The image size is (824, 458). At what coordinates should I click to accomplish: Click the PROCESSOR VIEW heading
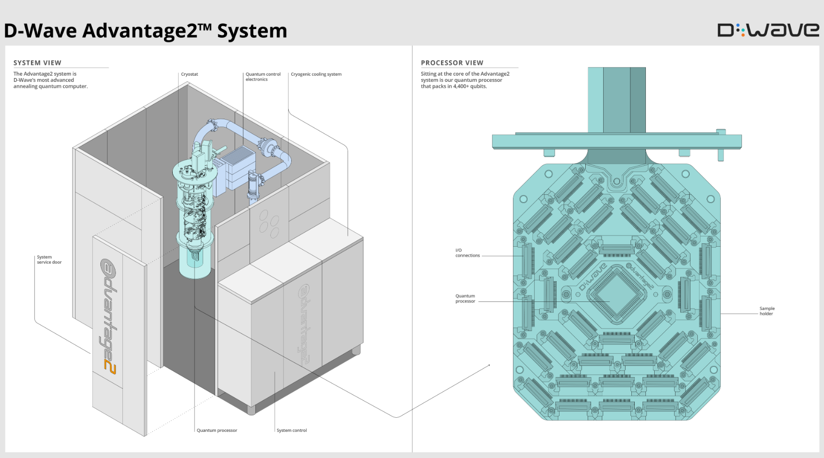[x=452, y=63]
